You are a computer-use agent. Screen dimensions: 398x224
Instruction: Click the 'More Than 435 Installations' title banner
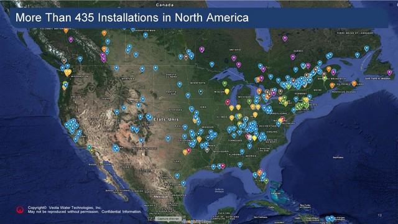click(x=199, y=17)
